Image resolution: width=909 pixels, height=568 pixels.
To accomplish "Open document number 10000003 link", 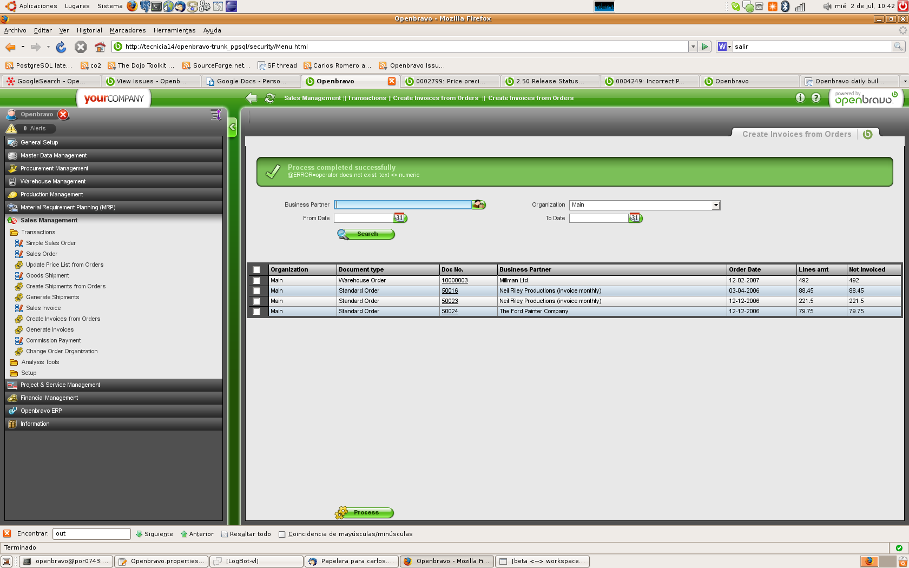I will pos(454,281).
